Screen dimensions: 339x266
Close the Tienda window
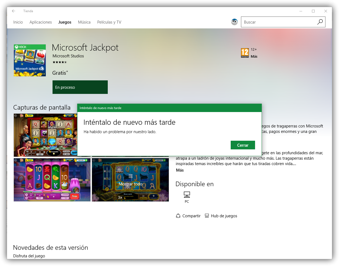pyautogui.click(x=326, y=11)
